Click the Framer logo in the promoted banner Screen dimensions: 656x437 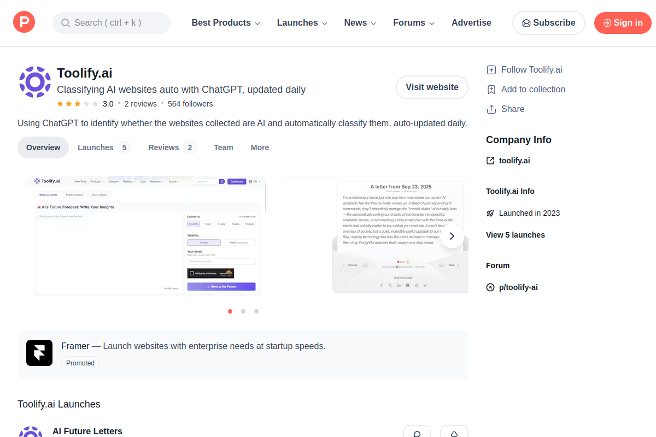click(x=39, y=352)
